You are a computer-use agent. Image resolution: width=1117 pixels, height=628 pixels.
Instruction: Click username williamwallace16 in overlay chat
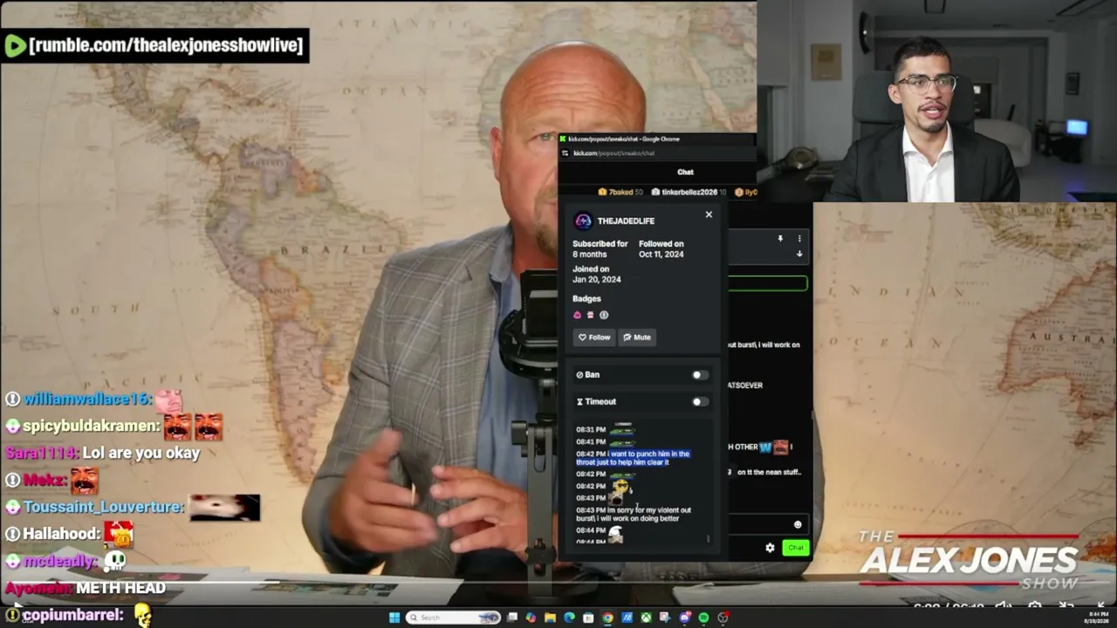[x=88, y=399]
